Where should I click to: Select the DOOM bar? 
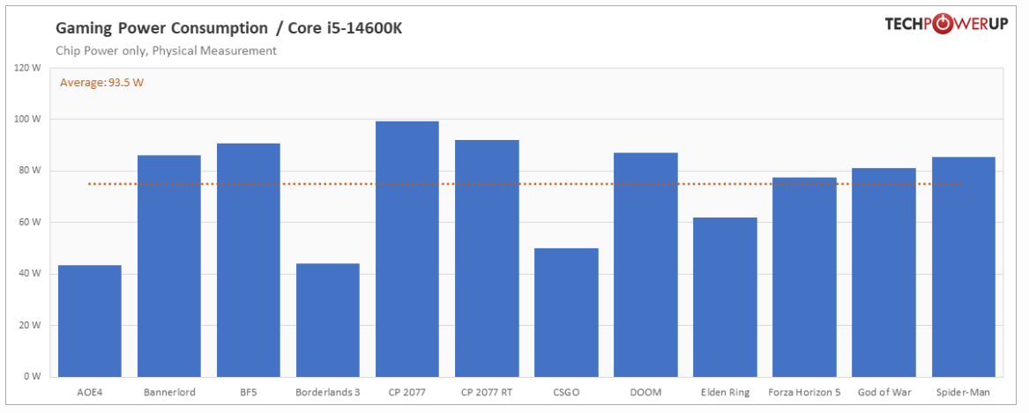click(x=645, y=265)
